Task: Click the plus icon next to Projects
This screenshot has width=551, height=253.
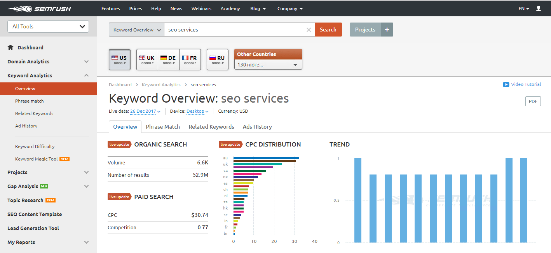Action: point(387,30)
